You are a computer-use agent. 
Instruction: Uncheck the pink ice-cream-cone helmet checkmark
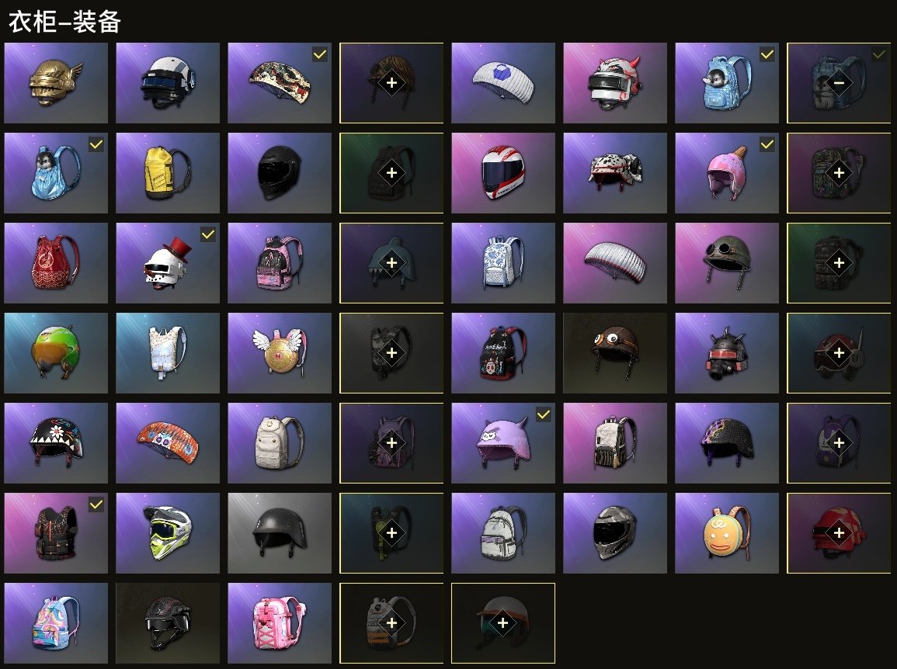tap(767, 144)
